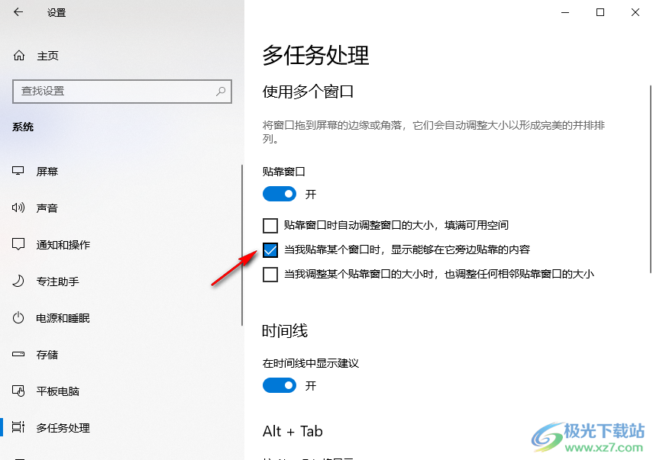This screenshot has width=653, height=460.
Task: Enable 贴靠窗口时自动调整窗口的大小 checkbox
Action: point(270,226)
